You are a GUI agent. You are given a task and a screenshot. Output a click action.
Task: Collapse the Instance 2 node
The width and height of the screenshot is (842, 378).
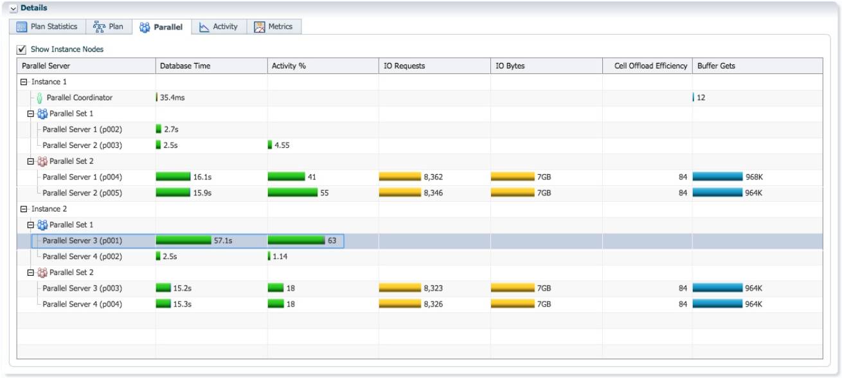pyautogui.click(x=24, y=210)
